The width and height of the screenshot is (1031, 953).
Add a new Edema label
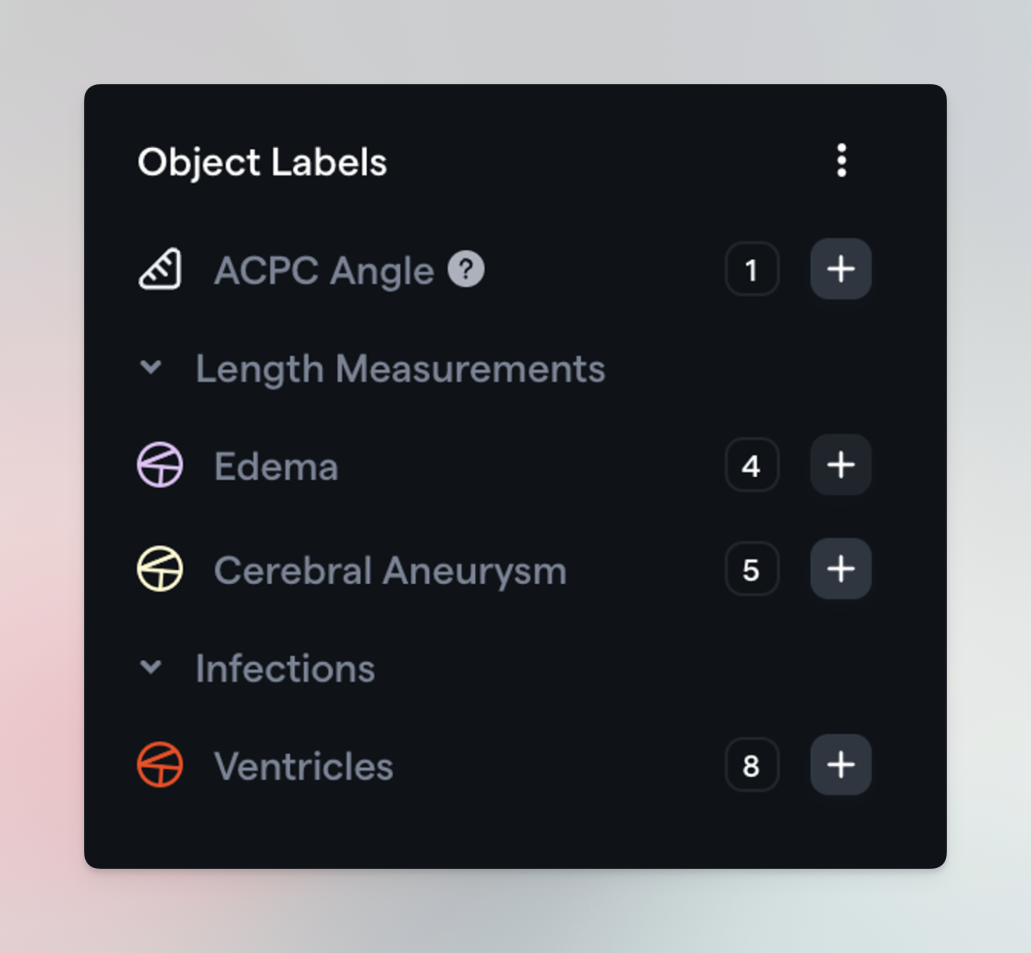point(841,465)
